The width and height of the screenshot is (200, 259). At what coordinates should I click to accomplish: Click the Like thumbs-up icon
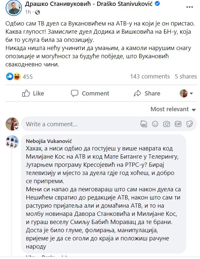pyautogui.click(x=26, y=94)
